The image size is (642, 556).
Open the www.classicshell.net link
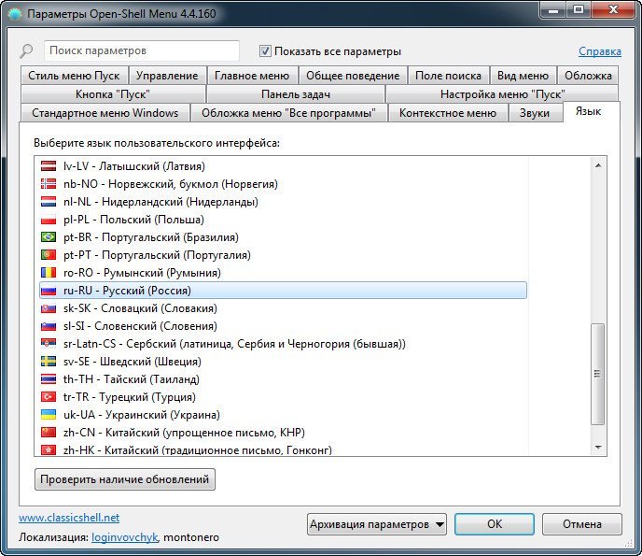pyautogui.click(x=69, y=518)
